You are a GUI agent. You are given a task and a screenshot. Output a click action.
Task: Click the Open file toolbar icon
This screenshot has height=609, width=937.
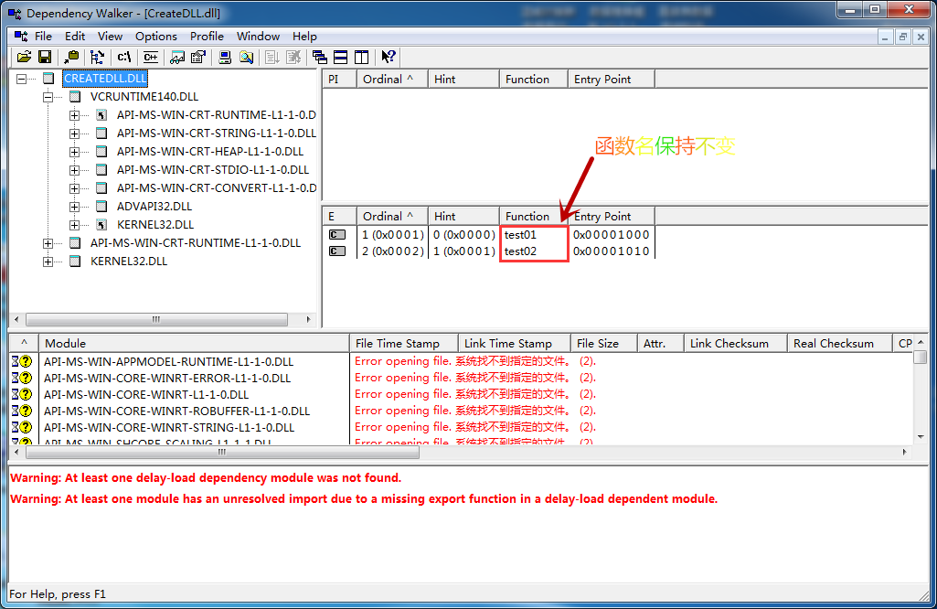click(x=24, y=57)
